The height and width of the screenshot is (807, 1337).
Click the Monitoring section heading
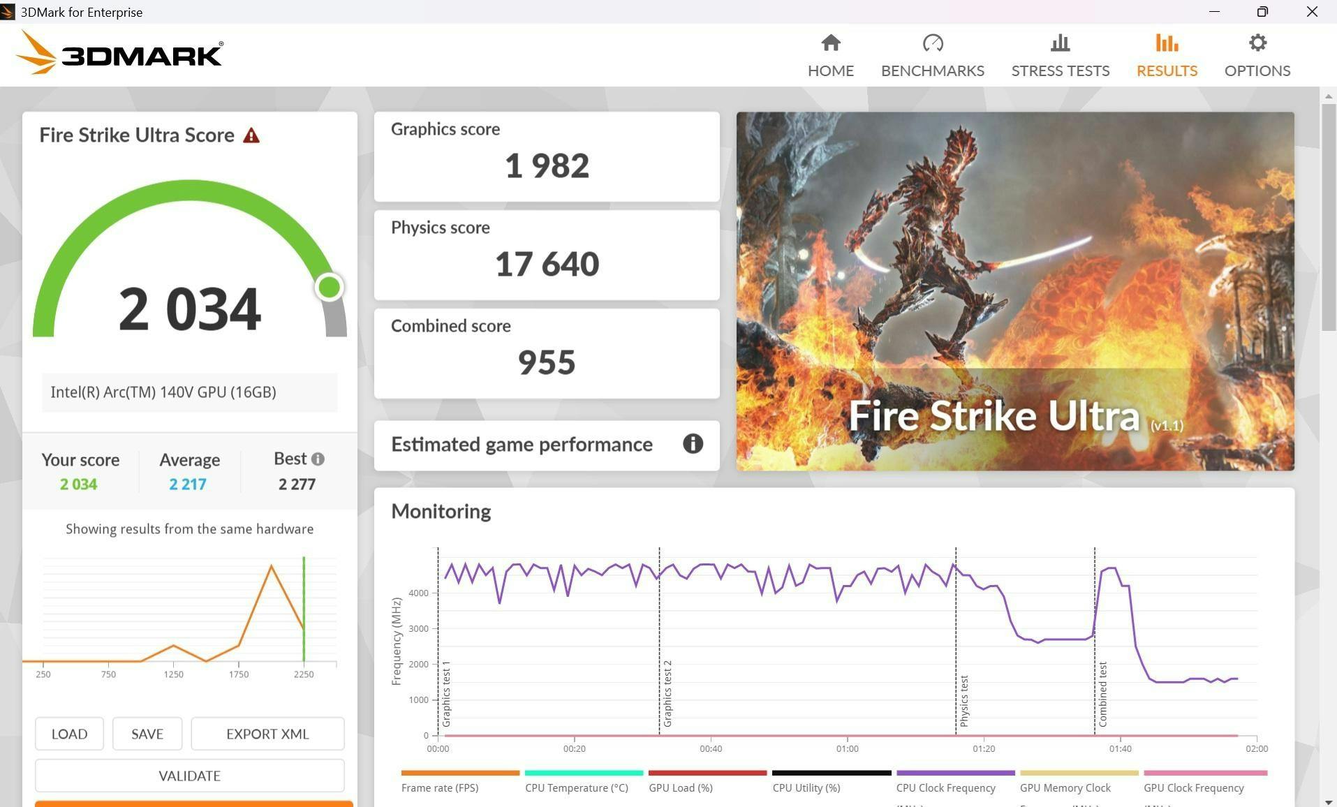pyautogui.click(x=441, y=511)
